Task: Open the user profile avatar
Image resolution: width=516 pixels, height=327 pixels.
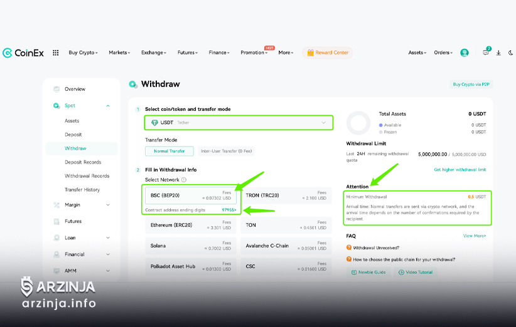Action: click(x=465, y=53)
